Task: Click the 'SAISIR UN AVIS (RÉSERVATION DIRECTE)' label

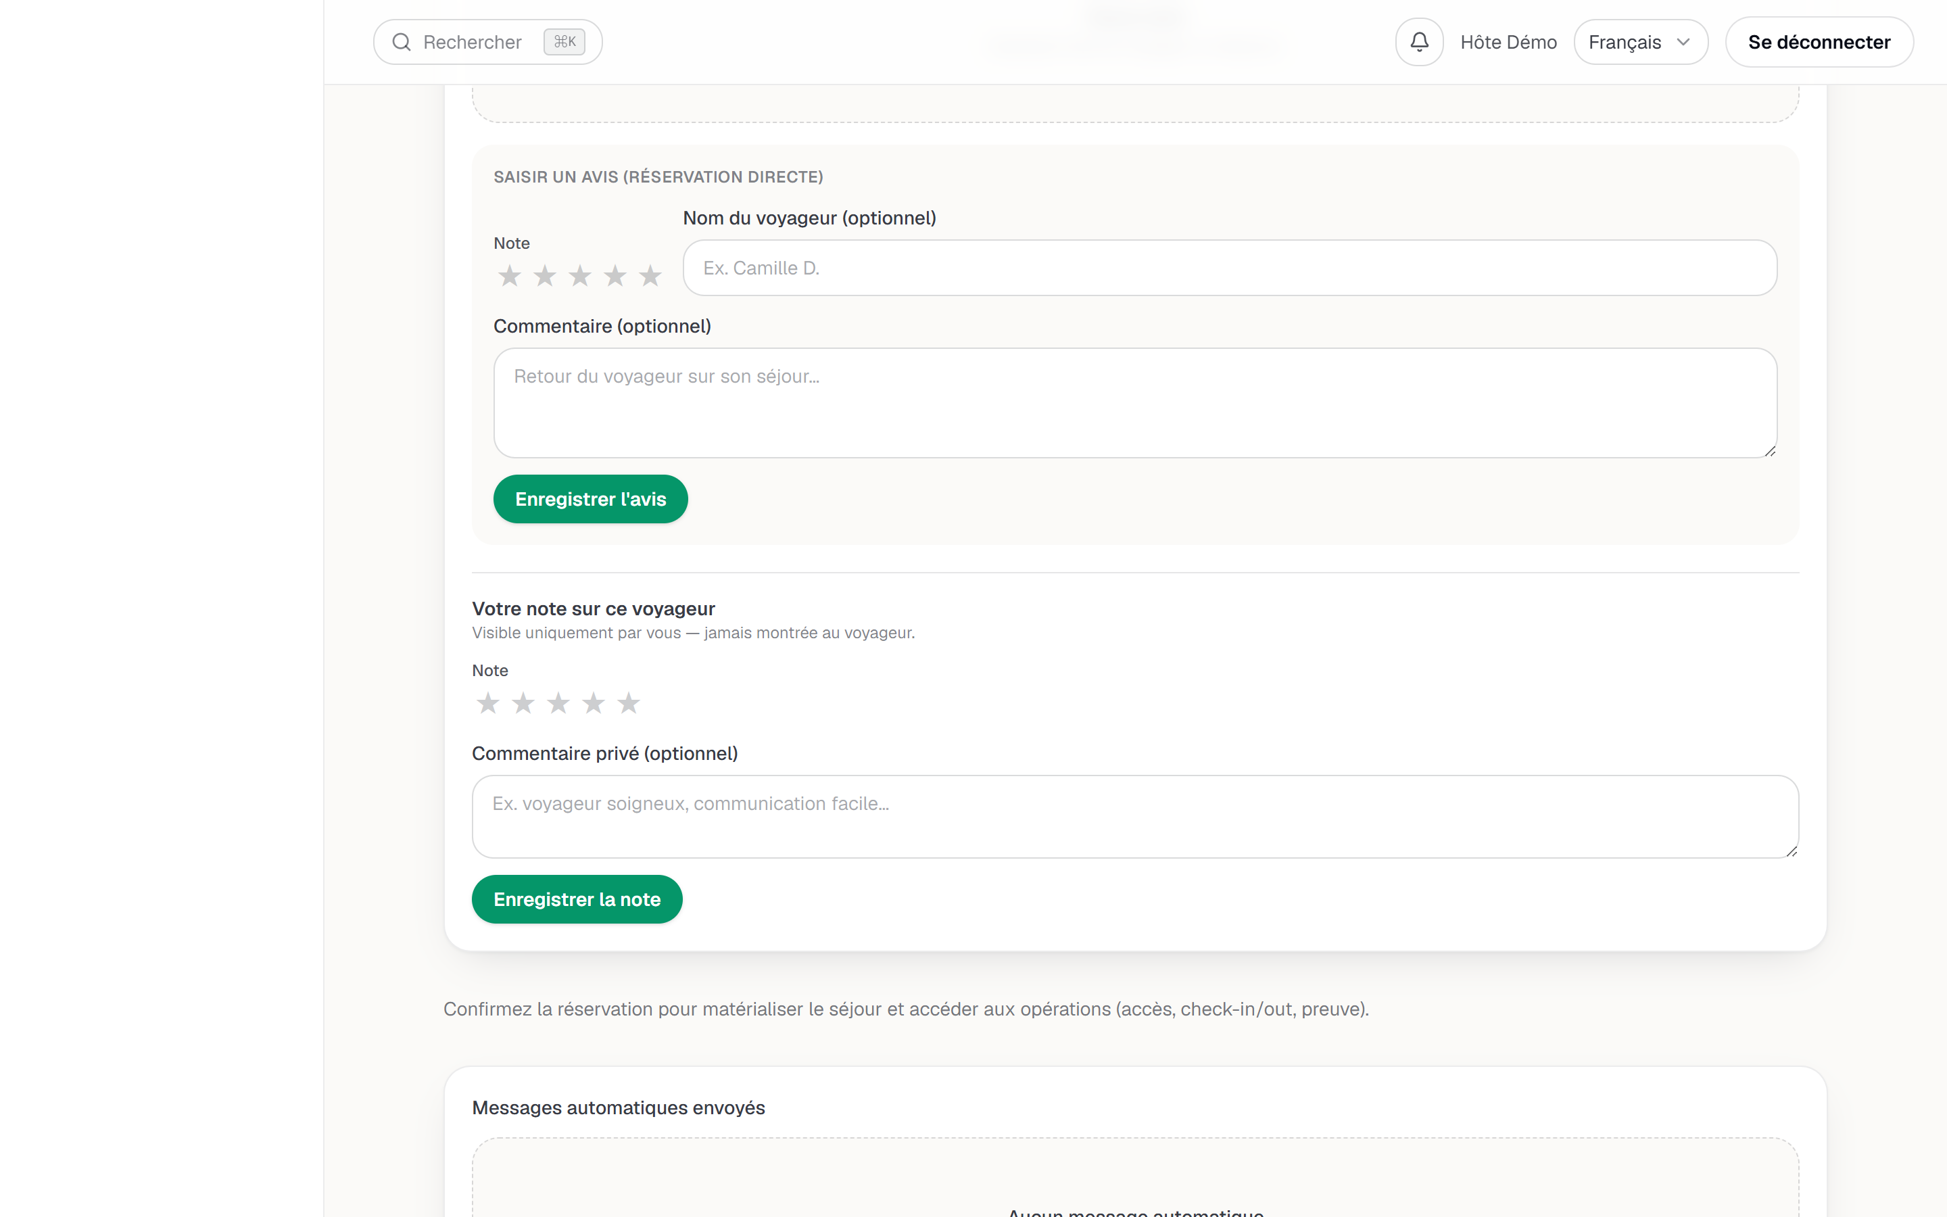Action: (x=658, y=177)
